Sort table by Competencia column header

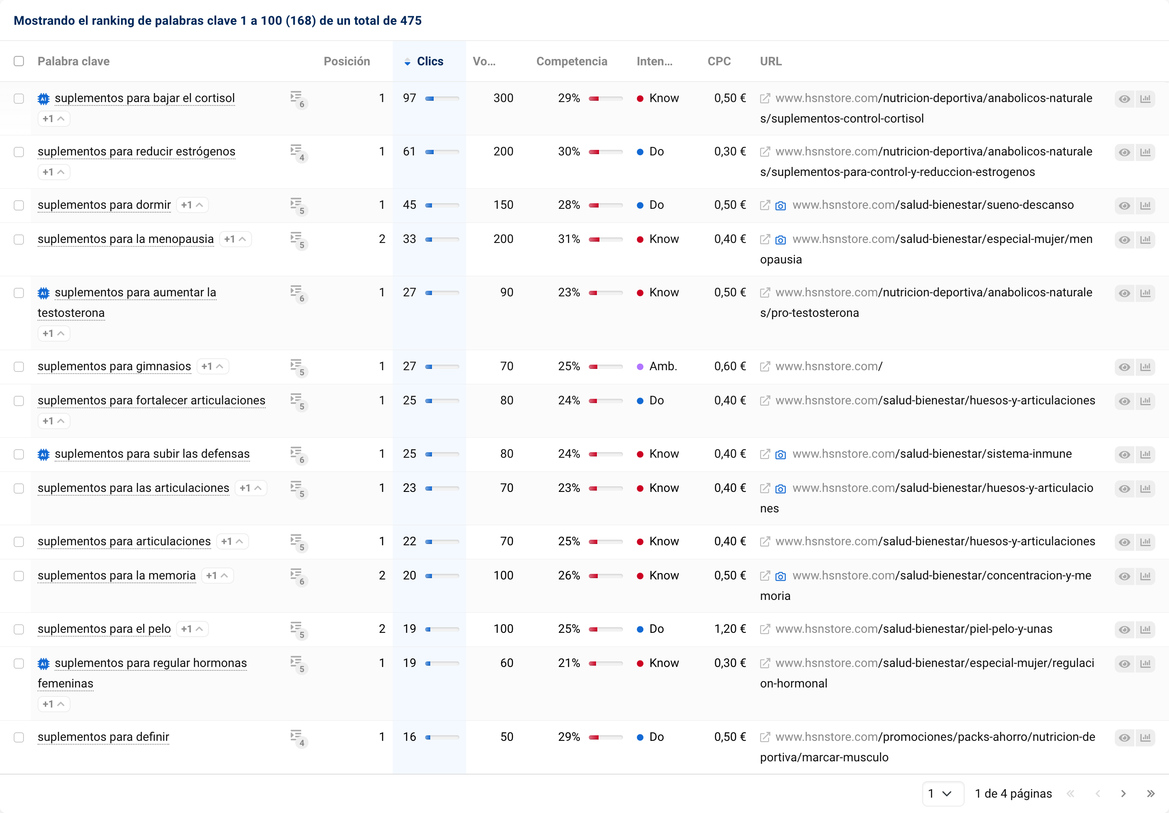pyautogui.click(x=571, y=61)
